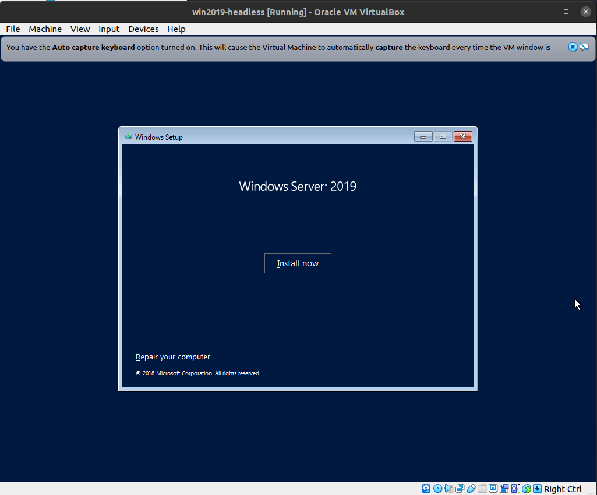Viewport: 597px width, 495px height.
Task: Click the Repair your computer link
Action: 173,357
